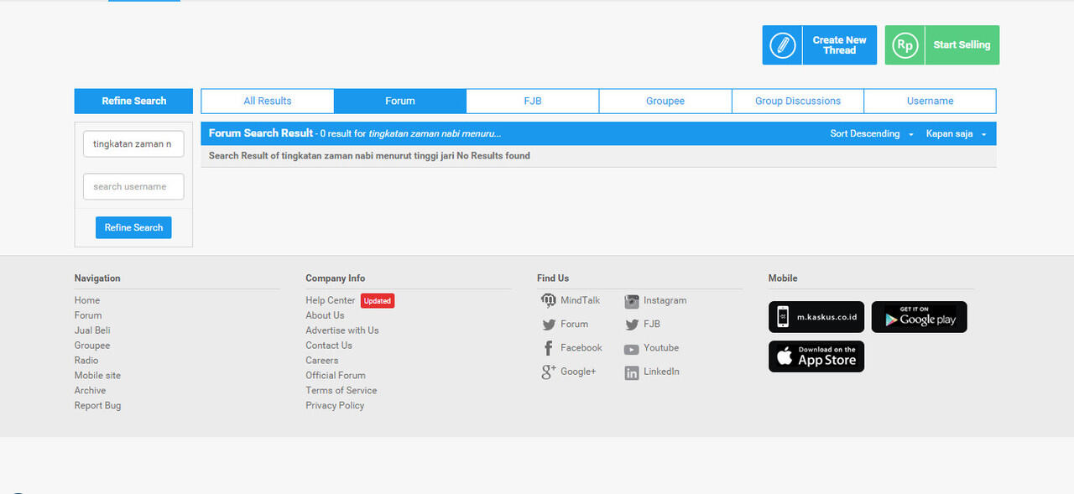
Task: Open the LinkedIn text link
Action: tap(662, 371)
